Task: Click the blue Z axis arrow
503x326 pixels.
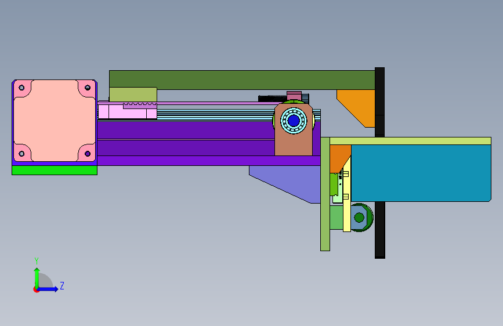Action: pos(48,289)
